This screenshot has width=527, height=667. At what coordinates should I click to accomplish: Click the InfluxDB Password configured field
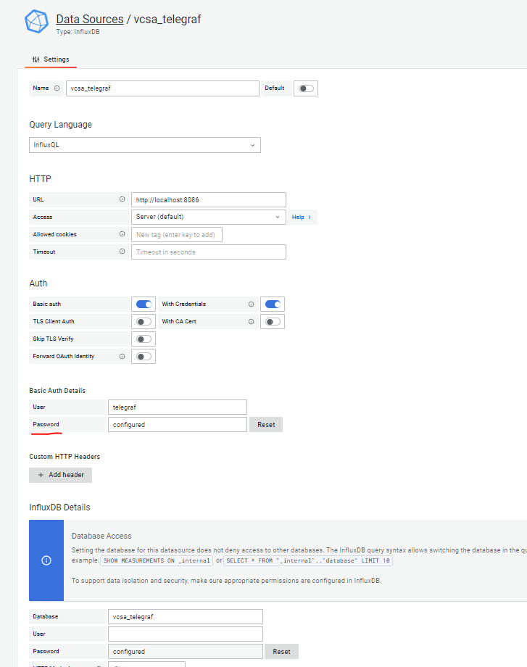186,651
